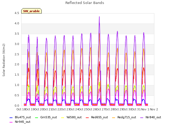The image size is (170, 127).
Task: Toggle the Grn535_out legend entry
Action: pyautogui.click(x=46, y=117)
